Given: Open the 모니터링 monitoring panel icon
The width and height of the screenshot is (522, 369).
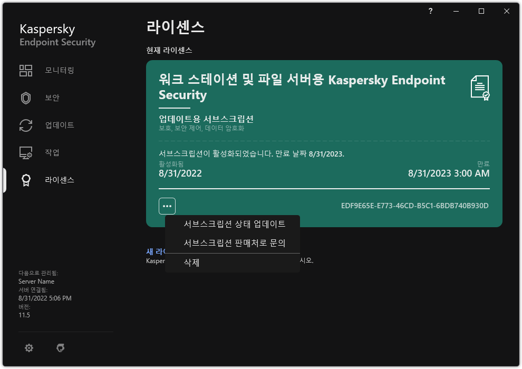Looking at the screenshot, I should coord(26,70).
